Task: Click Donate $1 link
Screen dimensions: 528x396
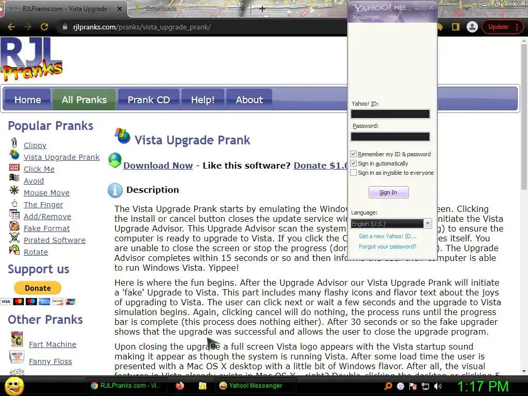Action: [x=320, y=166]
